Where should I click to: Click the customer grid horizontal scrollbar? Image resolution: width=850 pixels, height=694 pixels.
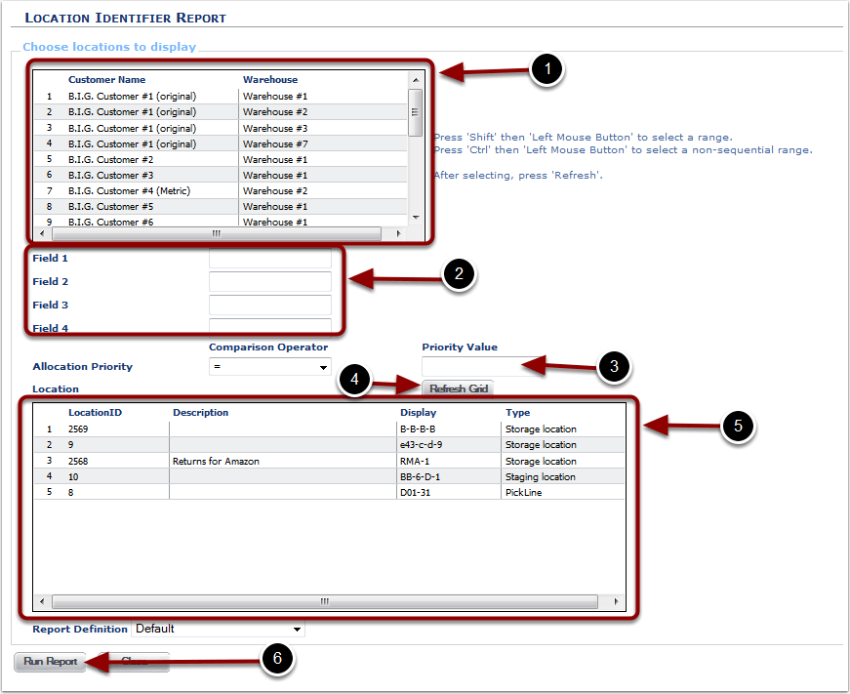(x=215, y=233)
